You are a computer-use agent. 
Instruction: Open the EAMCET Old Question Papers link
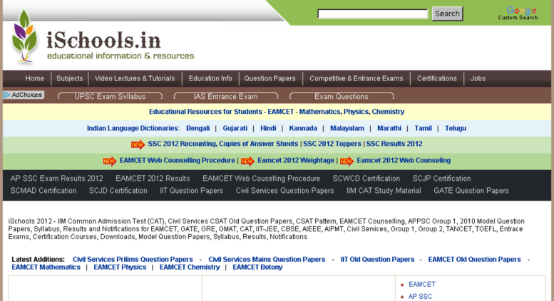tap(475, 260)
